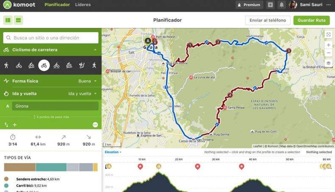The height and width of the screenshot is (192, 335).
Task: Click into the search place field
Action: pyautogui.click(x=51, y=38)
